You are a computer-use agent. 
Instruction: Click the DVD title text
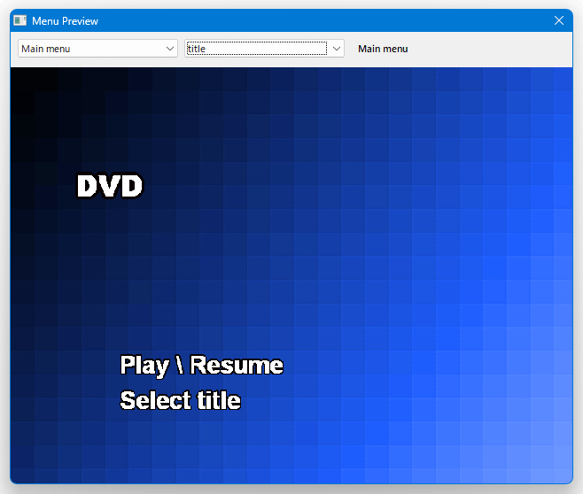110,186
